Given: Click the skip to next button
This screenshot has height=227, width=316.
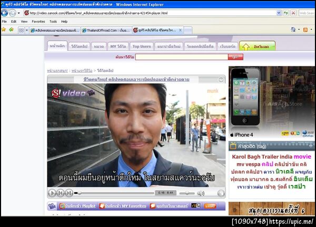Looking at the screenshot, I should (69, 193).
